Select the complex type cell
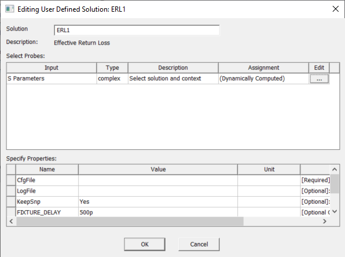This screenshot has height=257, width=345. click(112, 78)
